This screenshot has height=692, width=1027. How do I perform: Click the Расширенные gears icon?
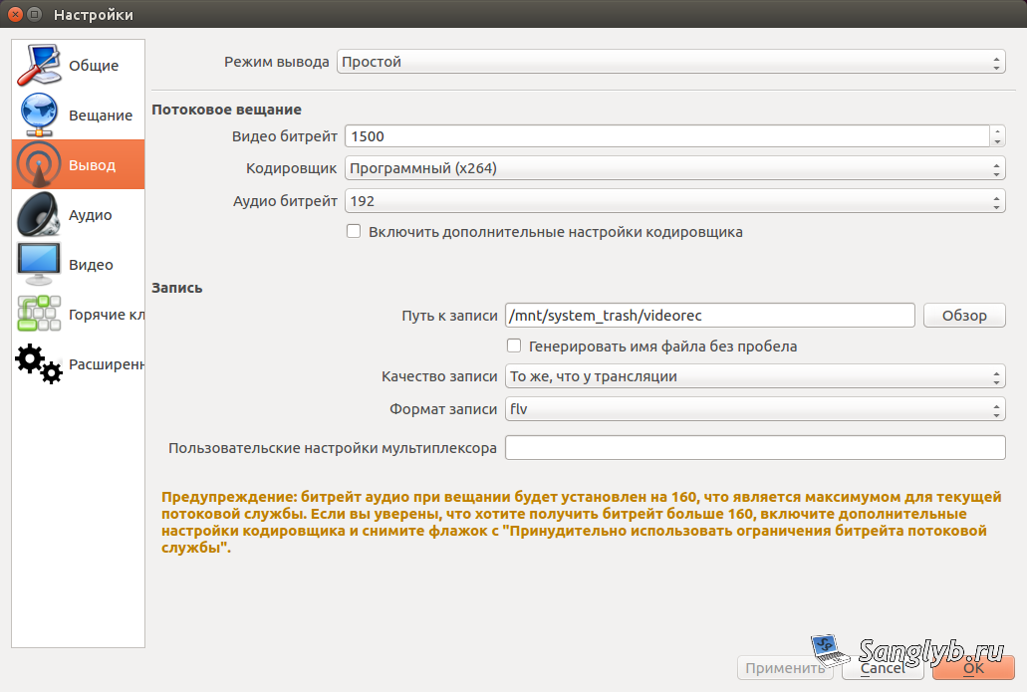pos(39,363)
